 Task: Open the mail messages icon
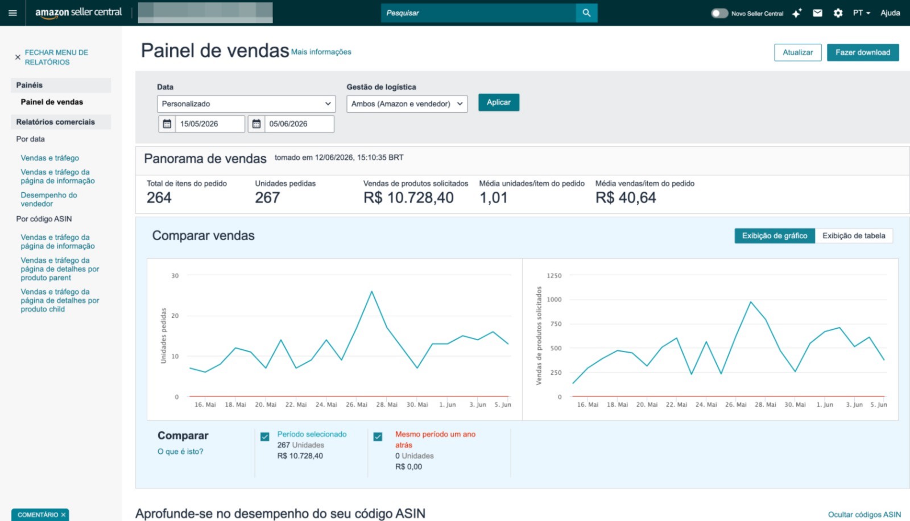click(x=817, y=13)
